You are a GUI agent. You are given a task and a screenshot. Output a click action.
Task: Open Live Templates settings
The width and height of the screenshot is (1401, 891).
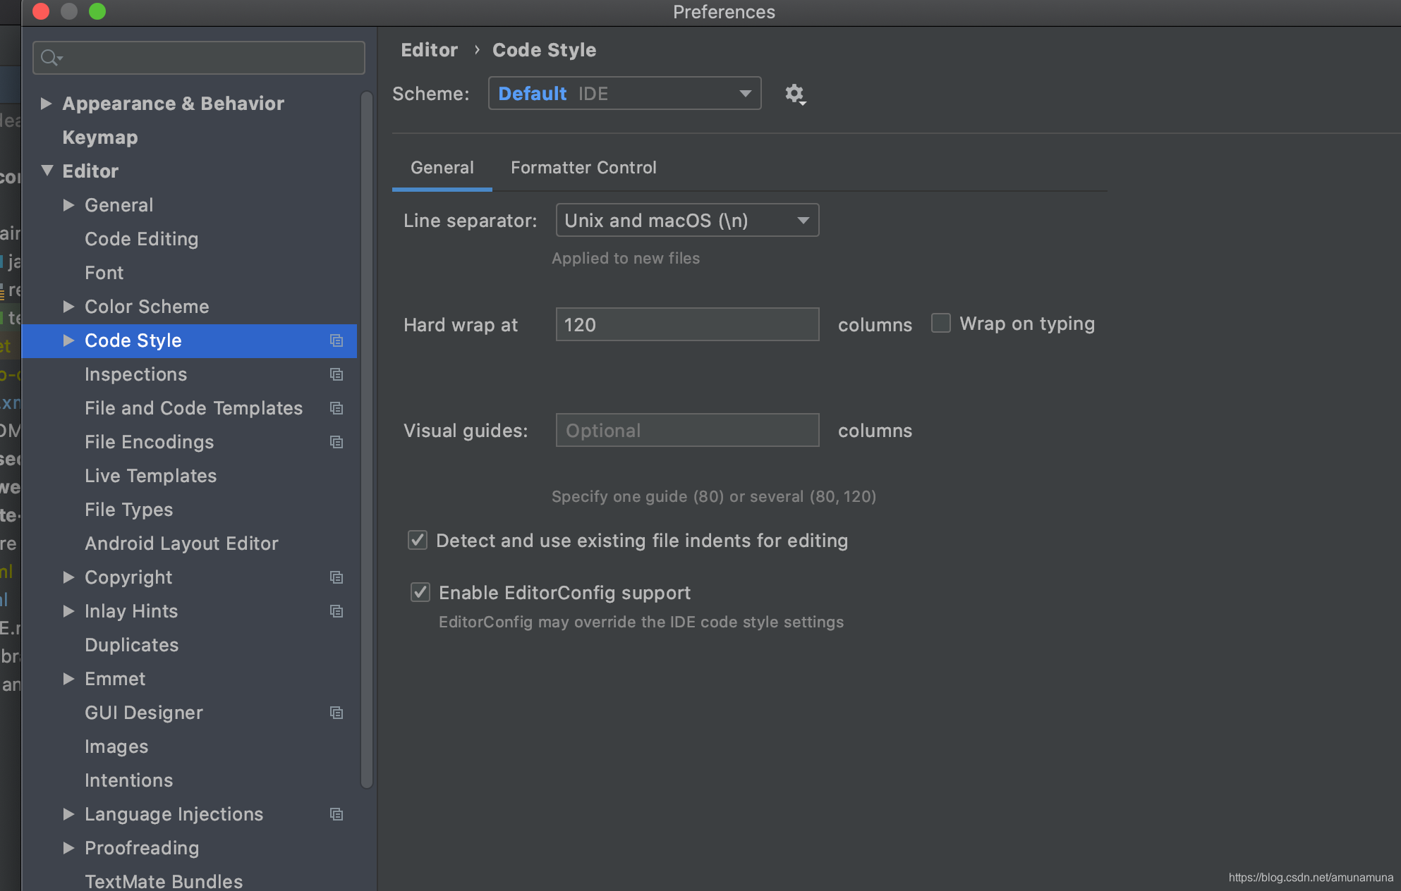[150, 476]
